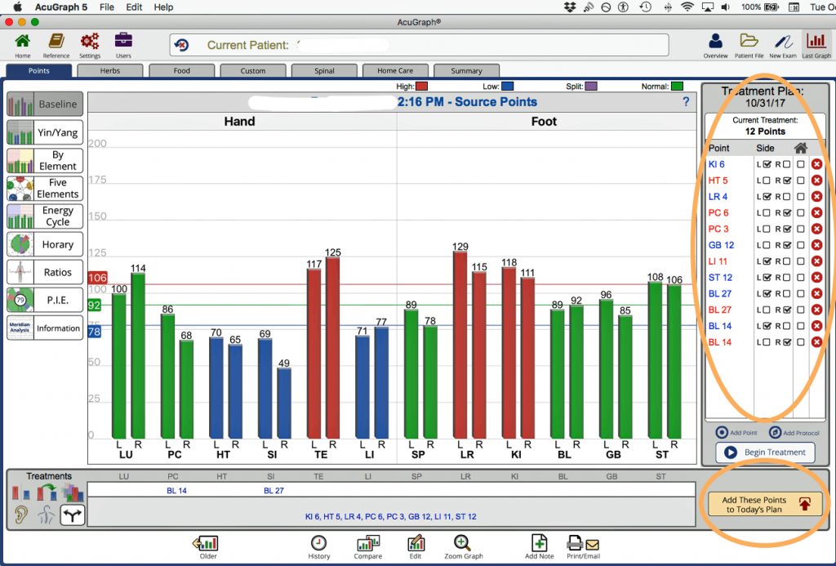This screenshot has height=566, width=836.
Task: Remove KI 6 from the treatment plan
Action: pyautogui.click(x=816, y=164)
